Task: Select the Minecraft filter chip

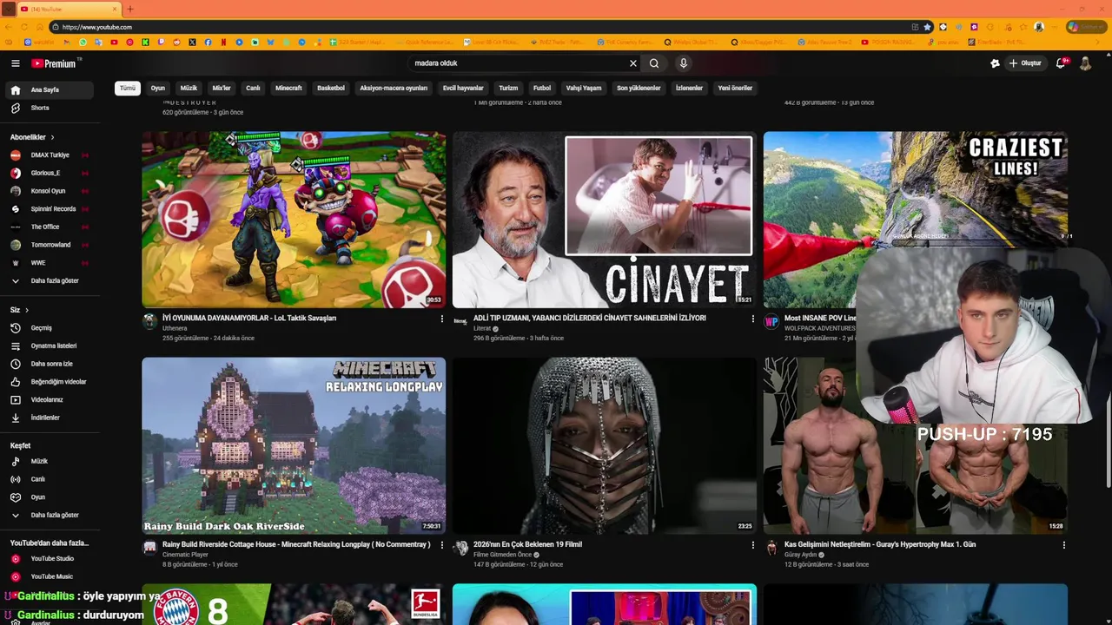Action: (x=288, y=88)
